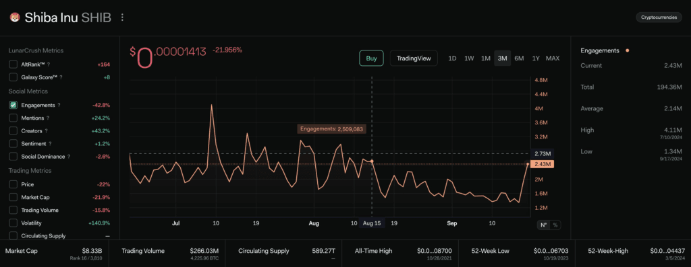Click the AltRank +164 change value

click(103, 65)
